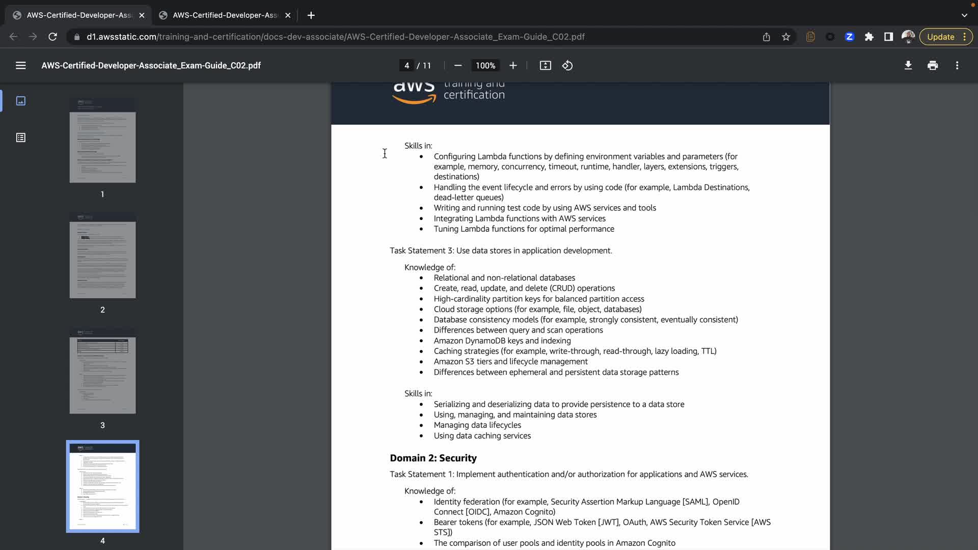Print the PDF document
The width and height of the screenshot is (978, 550).
click(x=932, y=66)
